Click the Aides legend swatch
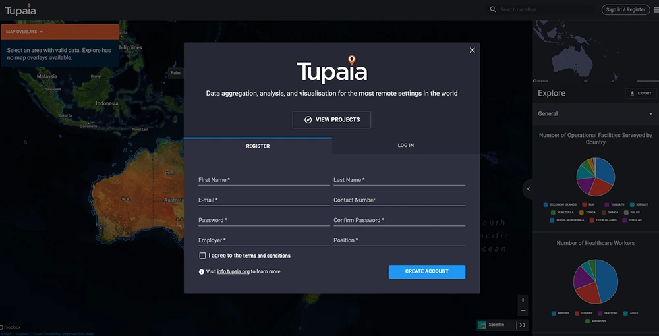 tap(626, 314)
